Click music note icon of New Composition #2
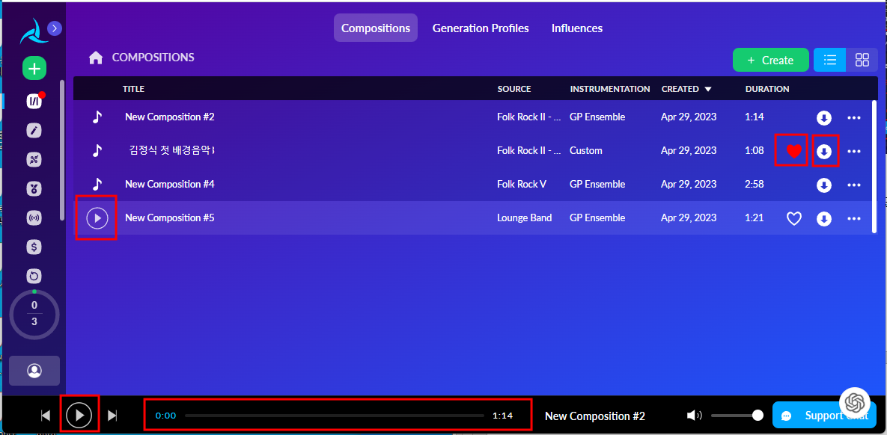Viewport: 887px width, 435px height. point(97,117)
